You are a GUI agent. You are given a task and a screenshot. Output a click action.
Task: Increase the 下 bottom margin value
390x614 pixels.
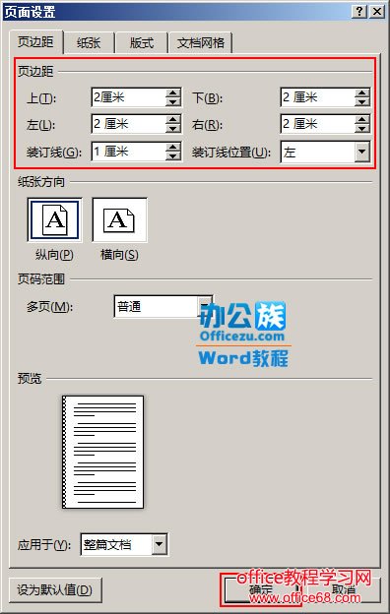(x=362, y=93)
